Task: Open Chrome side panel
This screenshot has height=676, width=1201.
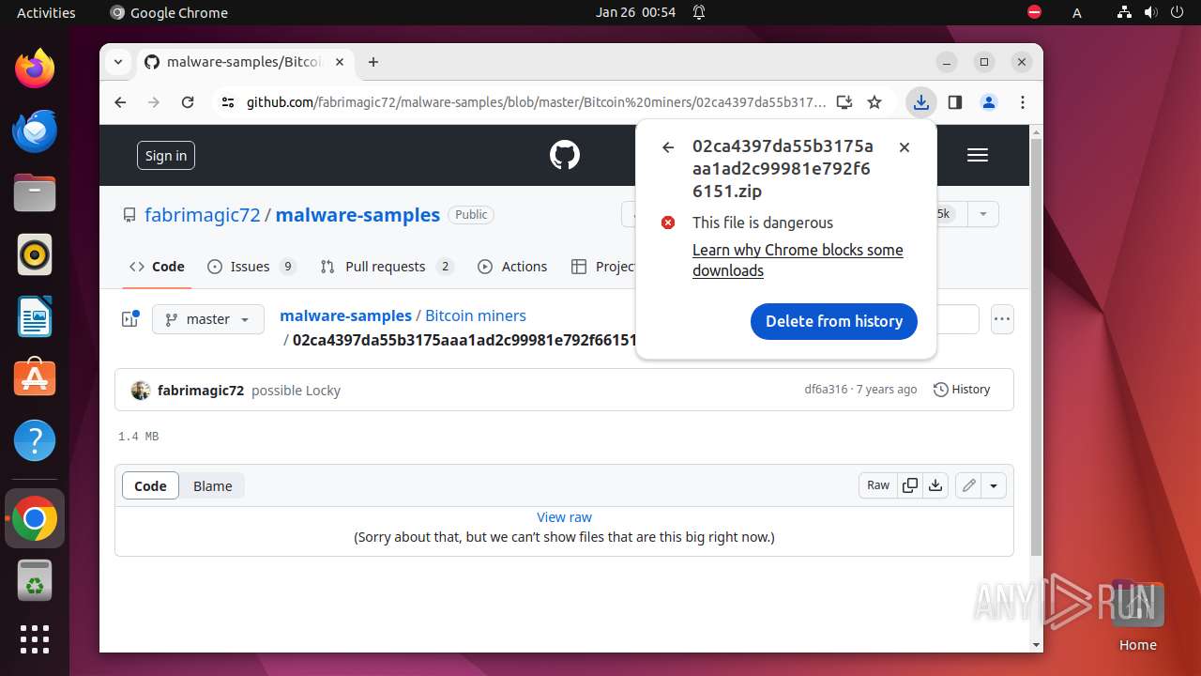Action: point(955,102)
